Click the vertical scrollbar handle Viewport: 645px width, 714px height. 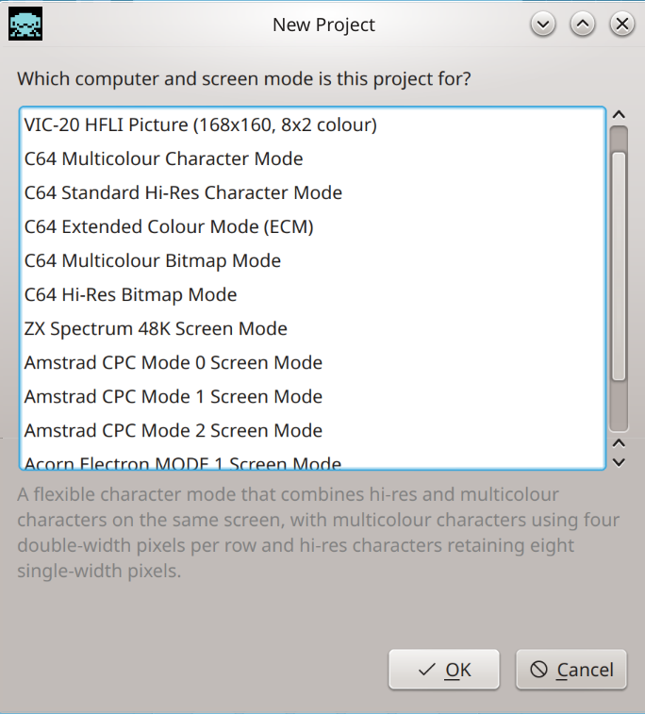619,266
